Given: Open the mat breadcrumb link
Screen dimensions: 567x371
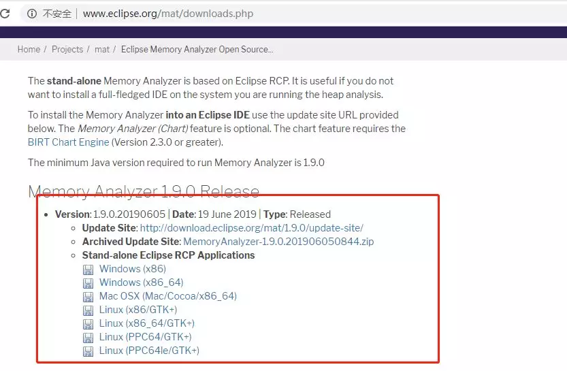Looking at the screenshot, I should (x=102, y=50).
